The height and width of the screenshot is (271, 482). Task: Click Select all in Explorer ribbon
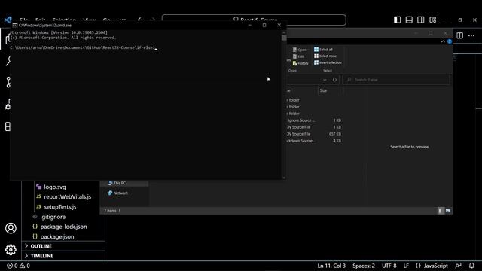(x=323, y=50)
